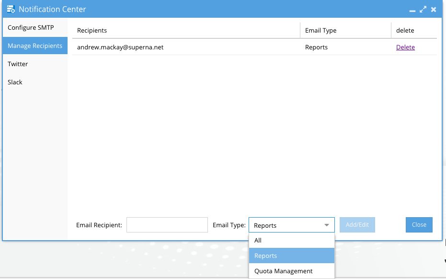Image resolution: width=446 pixels, height=279 pixels.
Task: Minimize the Notification Center window
Action: click(x=412, y=10)
